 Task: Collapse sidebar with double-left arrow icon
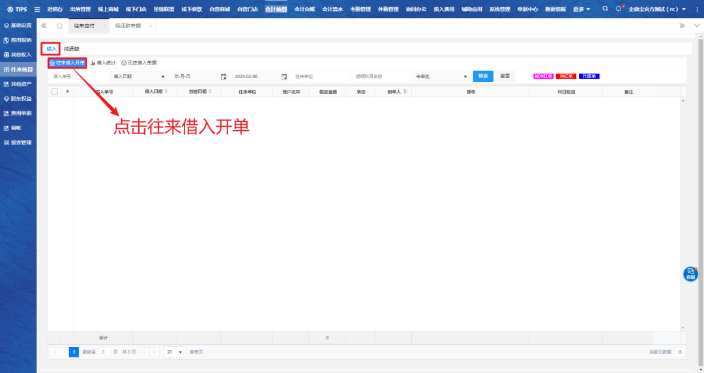[x=44, y=25]
